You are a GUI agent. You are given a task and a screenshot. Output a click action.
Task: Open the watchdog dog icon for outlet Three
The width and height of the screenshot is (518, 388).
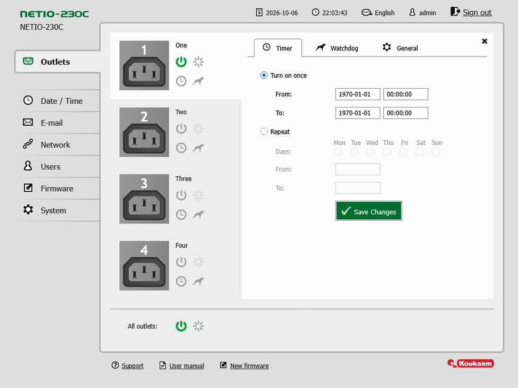click(198, 215)
